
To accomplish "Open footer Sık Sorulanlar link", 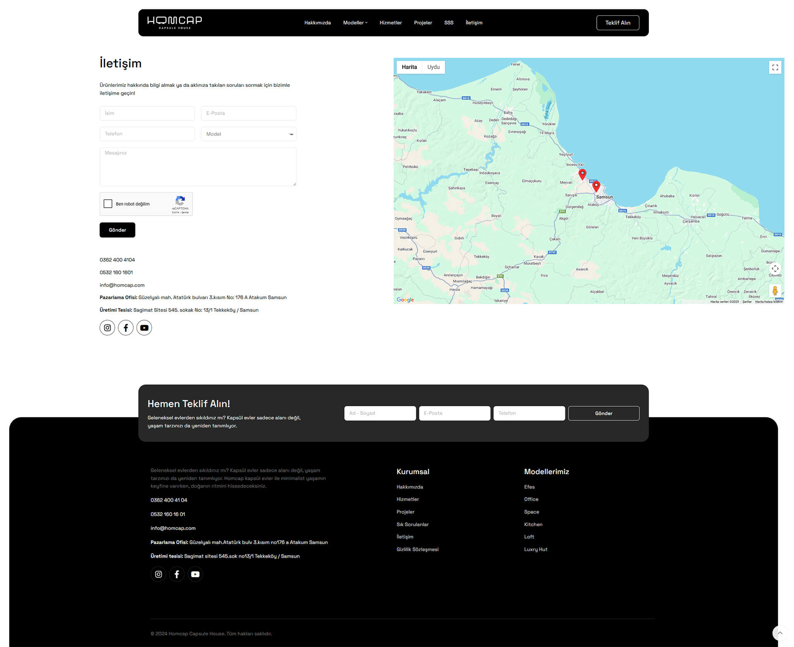I will click(412, 525).
